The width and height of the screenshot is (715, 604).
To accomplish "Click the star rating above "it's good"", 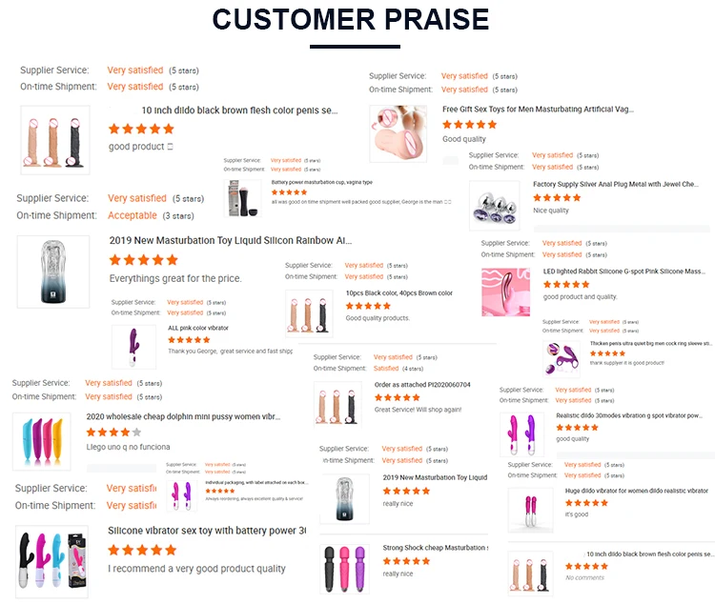I will [x=586, y=502].
